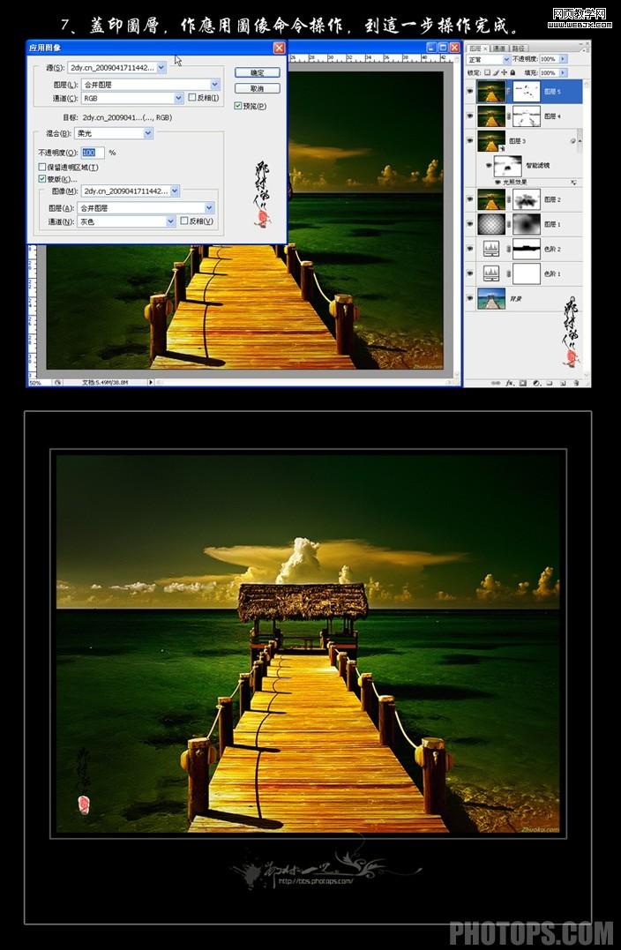Enable mask 反相(V) invert checkbox
The image size is (621, 950).
point(184,221)
